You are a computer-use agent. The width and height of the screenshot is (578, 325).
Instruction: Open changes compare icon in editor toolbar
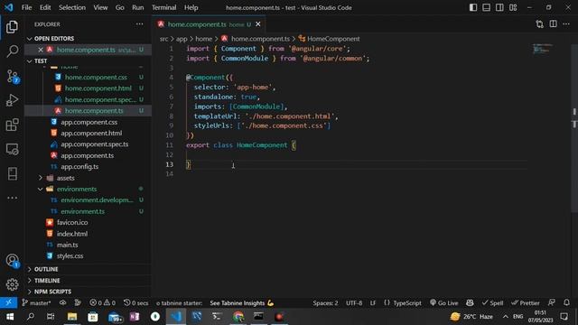click(540, 24)
